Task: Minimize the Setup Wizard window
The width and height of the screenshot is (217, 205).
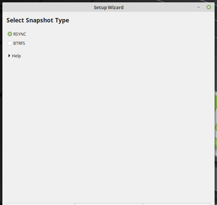Action: tap(199, 7)
